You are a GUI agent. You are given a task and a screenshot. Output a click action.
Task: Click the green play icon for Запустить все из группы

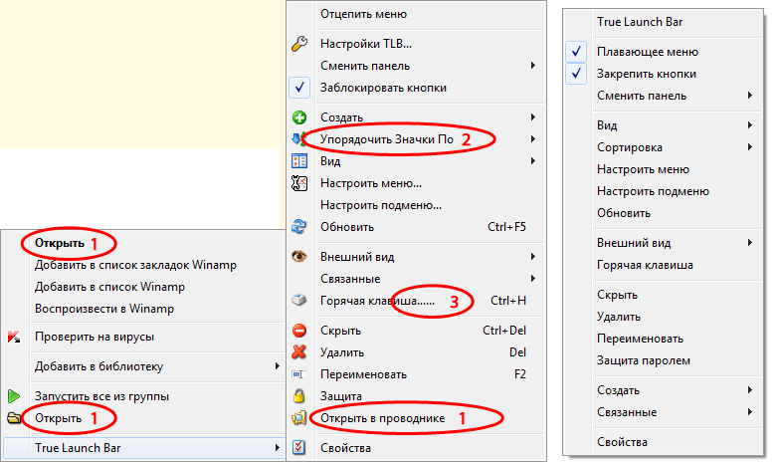tap(14, 396)
